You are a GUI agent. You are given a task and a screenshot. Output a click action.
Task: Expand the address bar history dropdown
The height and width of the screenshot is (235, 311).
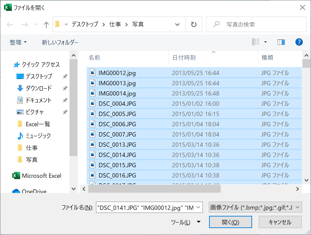pyautogui.click(x=177, y=24)
